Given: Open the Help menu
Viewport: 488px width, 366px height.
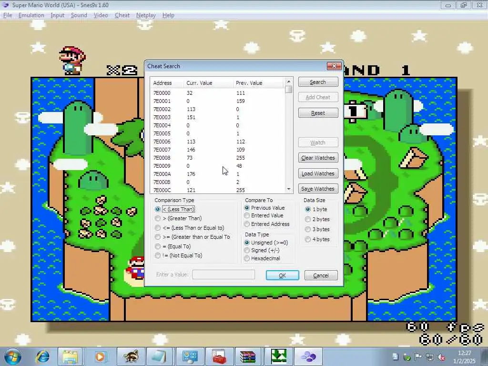Looking at the screenshot, I should [168, 15].
